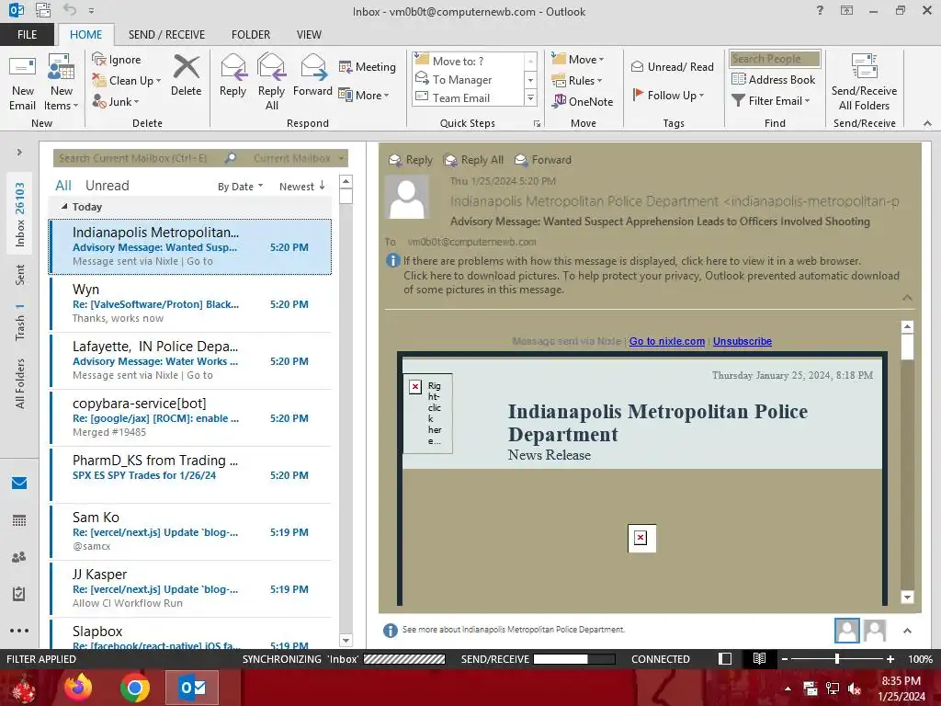
Task: Click the ribbon Reply All button
Action: pos(271,83)
